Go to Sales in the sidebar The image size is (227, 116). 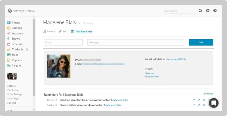pyautogui.click(x=15, y=55)
